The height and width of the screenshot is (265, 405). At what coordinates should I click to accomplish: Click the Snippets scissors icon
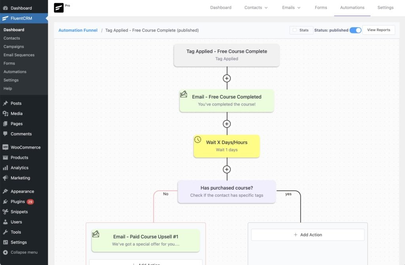click(x=5, y=212)
